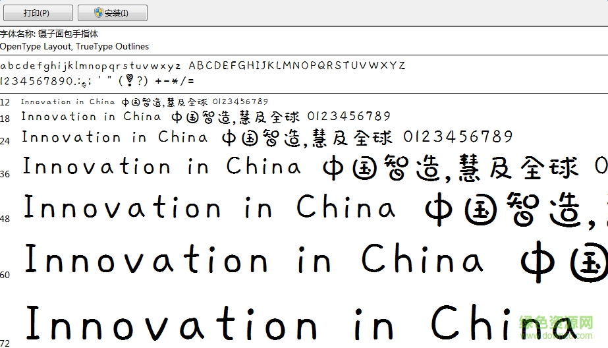Click the 'OpenType Layout, TrueType Outlines' text
The height and width of the screenshot is (348, 608).
74,47
